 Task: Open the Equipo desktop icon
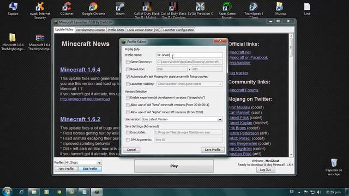click(13, 9)
